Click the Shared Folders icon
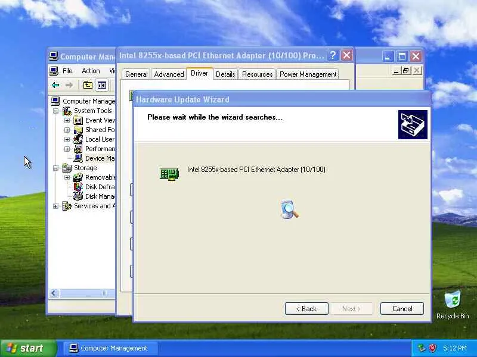Image resolution: width=477 pixels, height=357 pixels. point(78,130)
